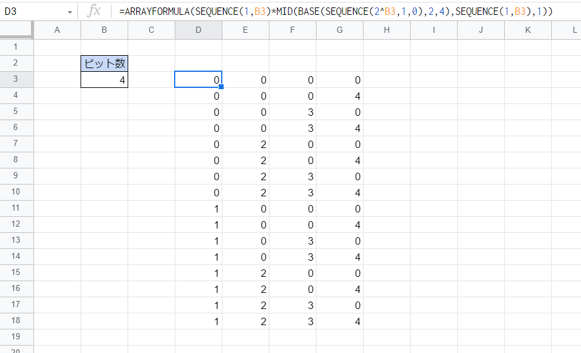
Task: Click selected cell D3 with 0
Action: [x=198, y=80]
